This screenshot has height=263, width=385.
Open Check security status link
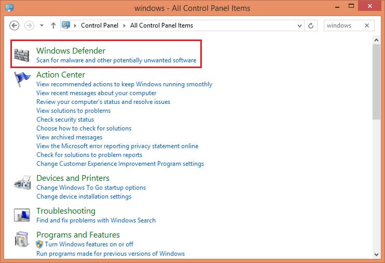(65, 120)
